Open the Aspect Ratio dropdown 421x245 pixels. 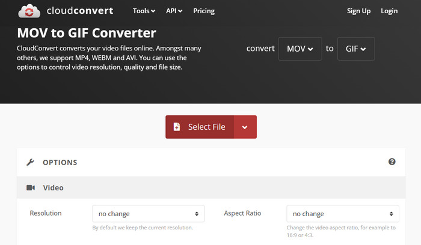point(343,214)
